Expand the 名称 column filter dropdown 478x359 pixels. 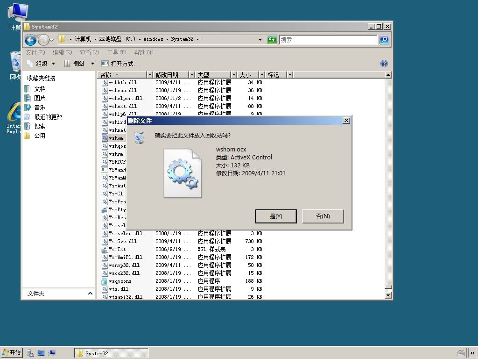(x=150, y=75)
